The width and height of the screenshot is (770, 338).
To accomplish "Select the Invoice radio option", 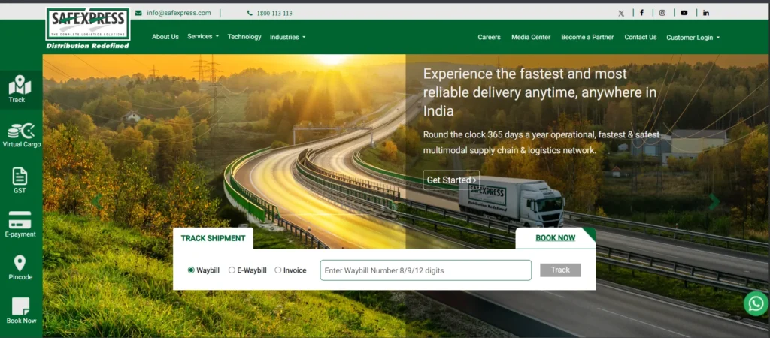I will [278, 270].
